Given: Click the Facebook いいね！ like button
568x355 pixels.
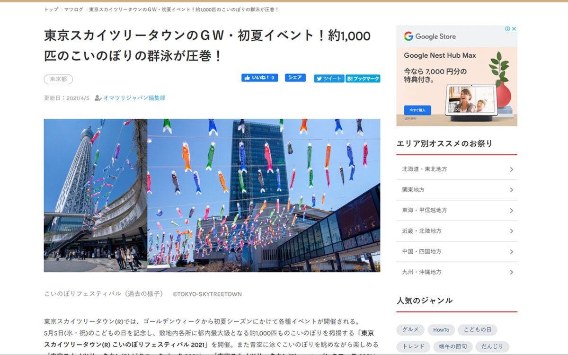Looking at the screenshot, I should pyautogui.click(x=259, y=78).
